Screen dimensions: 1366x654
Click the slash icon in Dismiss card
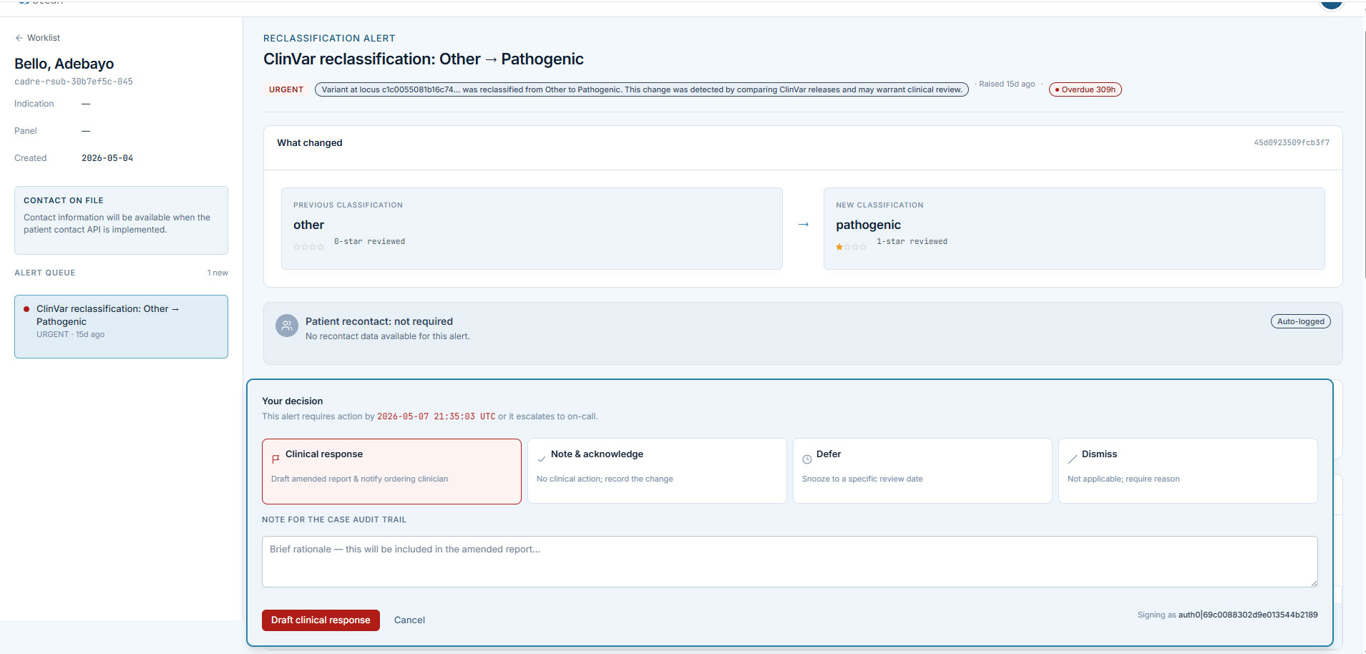1072,459
